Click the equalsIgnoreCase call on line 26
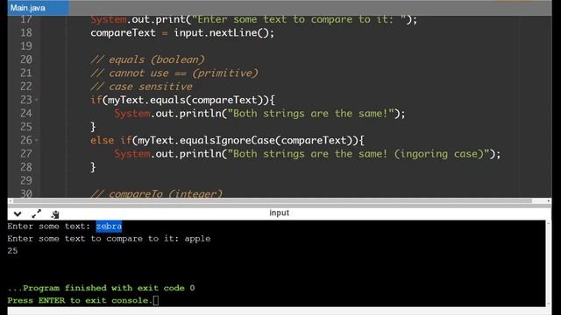 pyautogui.click(x=227, y=140)
